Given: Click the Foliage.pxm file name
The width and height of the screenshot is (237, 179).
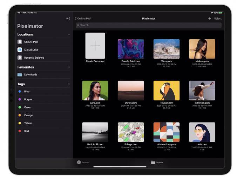Looking at the screenshot, I should click(131, 145).
